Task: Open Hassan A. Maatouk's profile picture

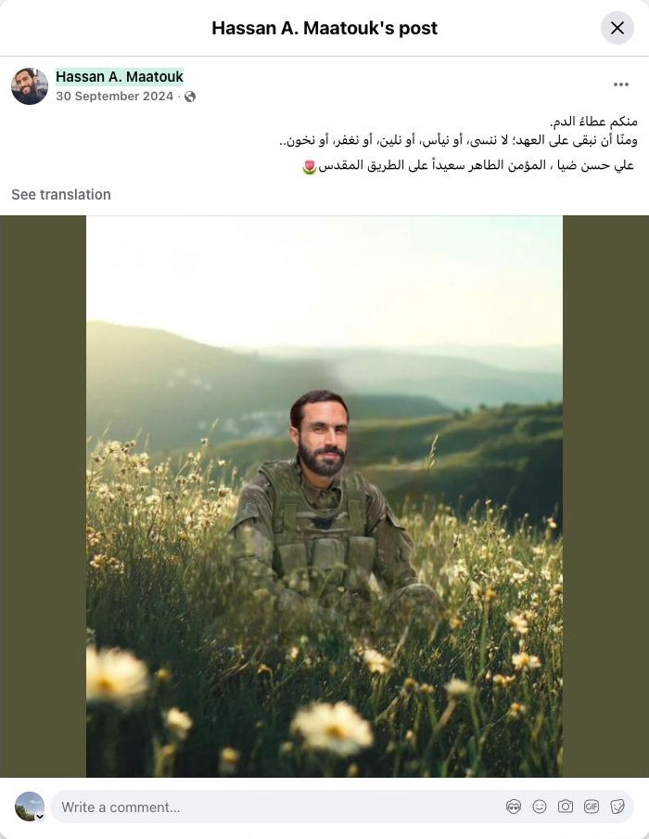Action: click(30, 86)
